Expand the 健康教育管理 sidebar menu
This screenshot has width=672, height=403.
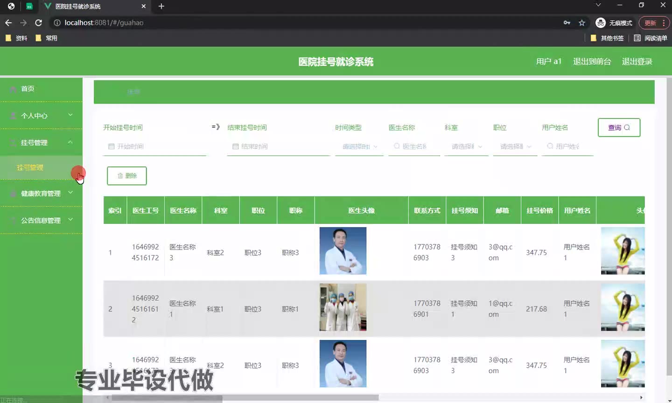(41, 194)
